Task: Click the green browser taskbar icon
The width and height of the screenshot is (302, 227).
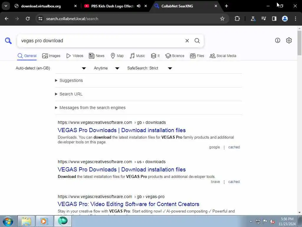Action: pos(63,221)
